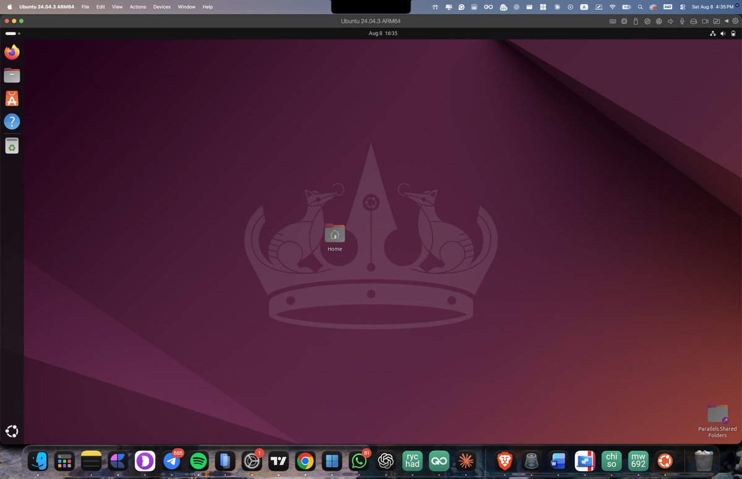
Task: Open Firefox from the Ubuntu dock
Action: point(12,52)
